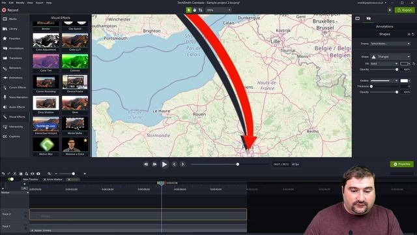The width and height of the screenshot is (417, 235).
Task: Click the green Export button
Action: pyautogui.click(x=405, y=10)
